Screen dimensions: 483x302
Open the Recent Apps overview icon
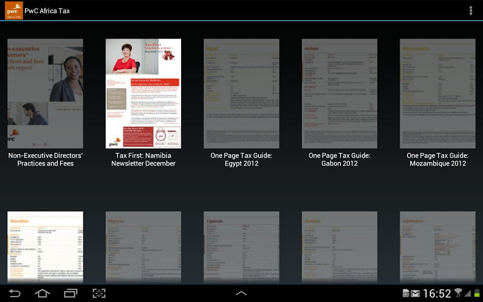tap(71, 293)
